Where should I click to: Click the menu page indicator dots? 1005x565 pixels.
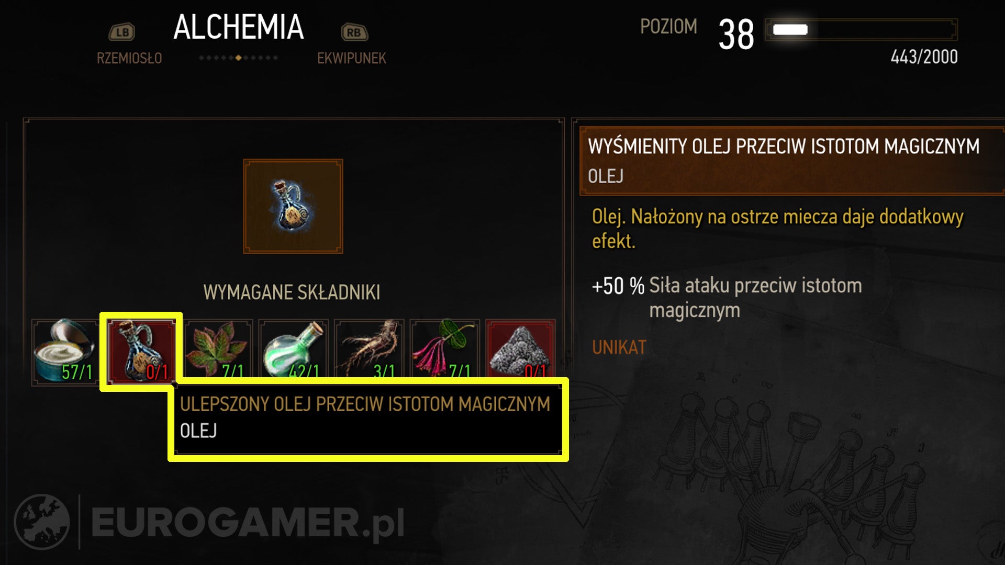coord(238,58)
